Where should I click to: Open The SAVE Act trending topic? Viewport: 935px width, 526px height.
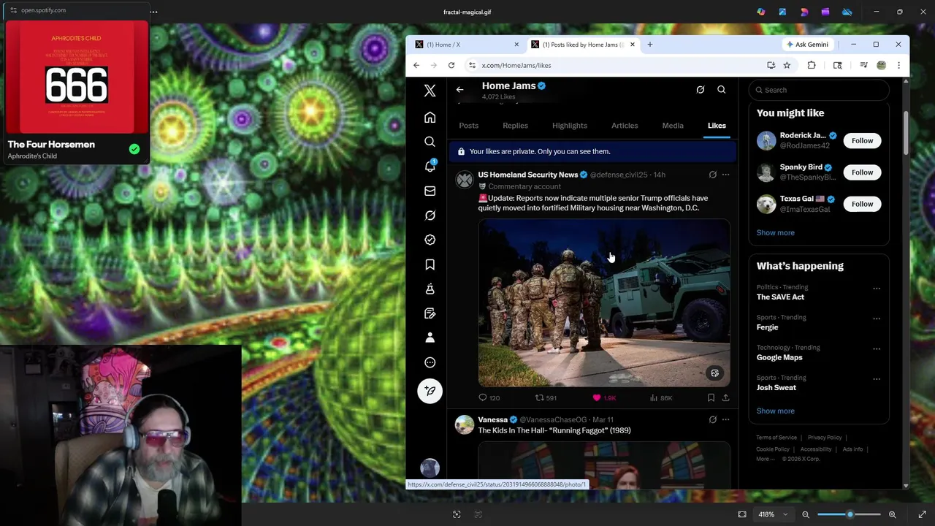point(780,297)
